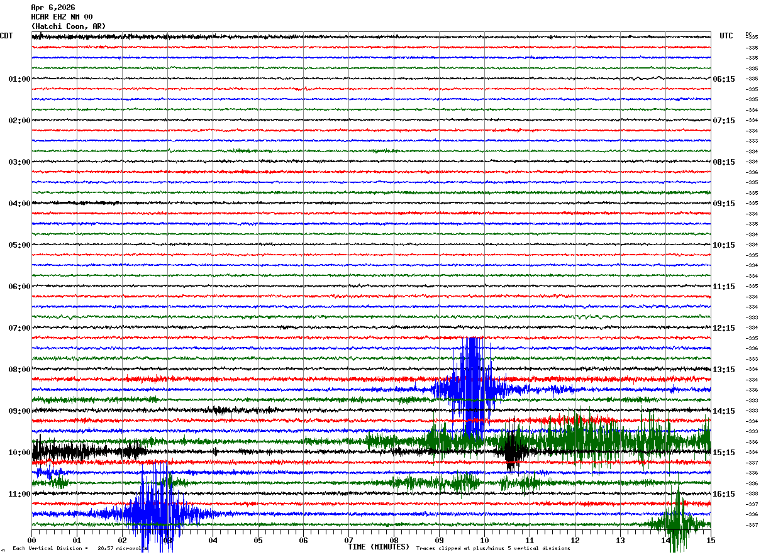The width and height of the screenshot is (761, 557).
Task: Click the Apr 6,2026 date header
Action: [53, 8]
